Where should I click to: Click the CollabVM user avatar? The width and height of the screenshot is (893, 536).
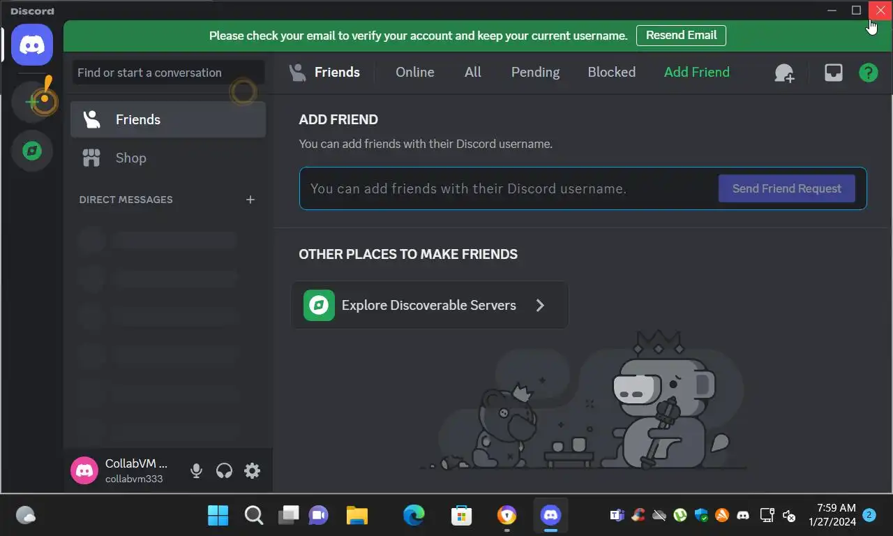(x=84, y=471)
